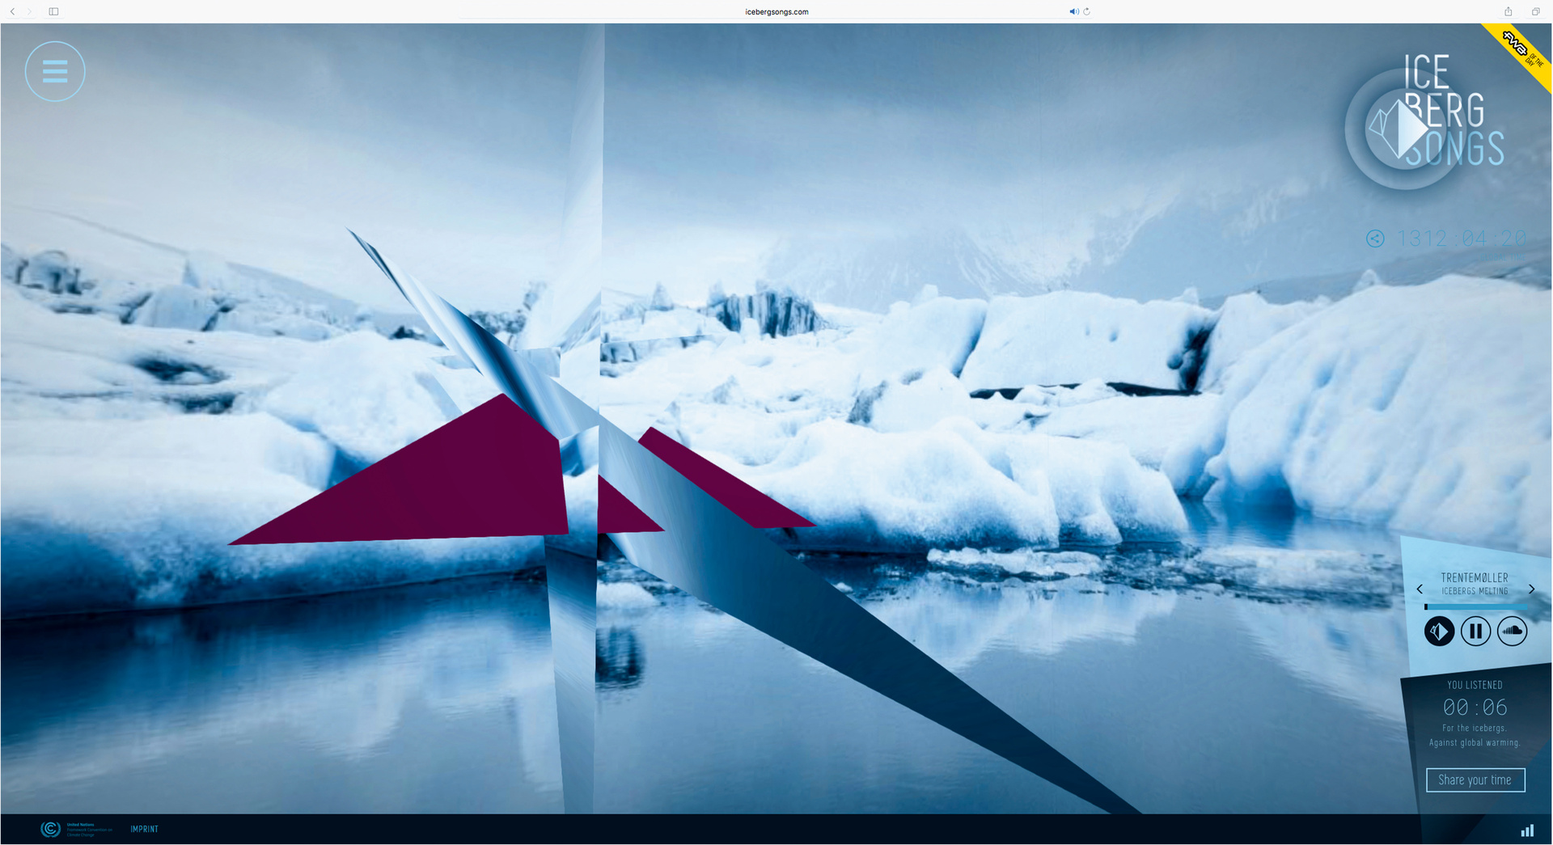Open the Imprint link in footer
This screenshot has height=845, width=1553.
coord(144,830)
